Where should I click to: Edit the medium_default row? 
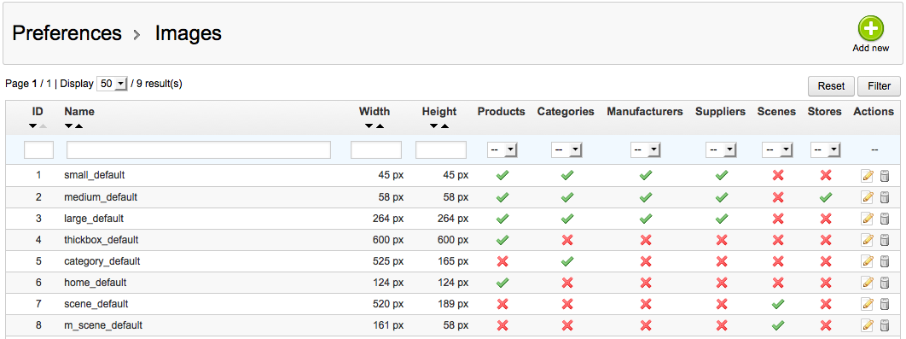point(867,197)
